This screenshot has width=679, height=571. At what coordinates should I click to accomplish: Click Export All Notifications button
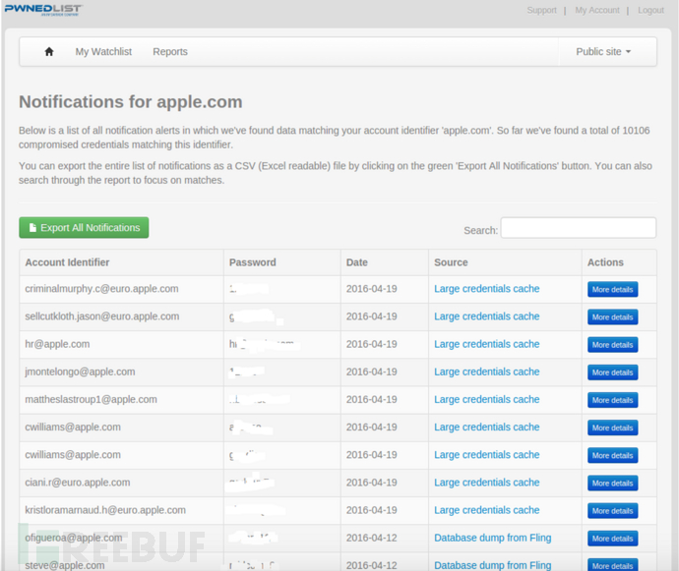(x=84, y=228)
